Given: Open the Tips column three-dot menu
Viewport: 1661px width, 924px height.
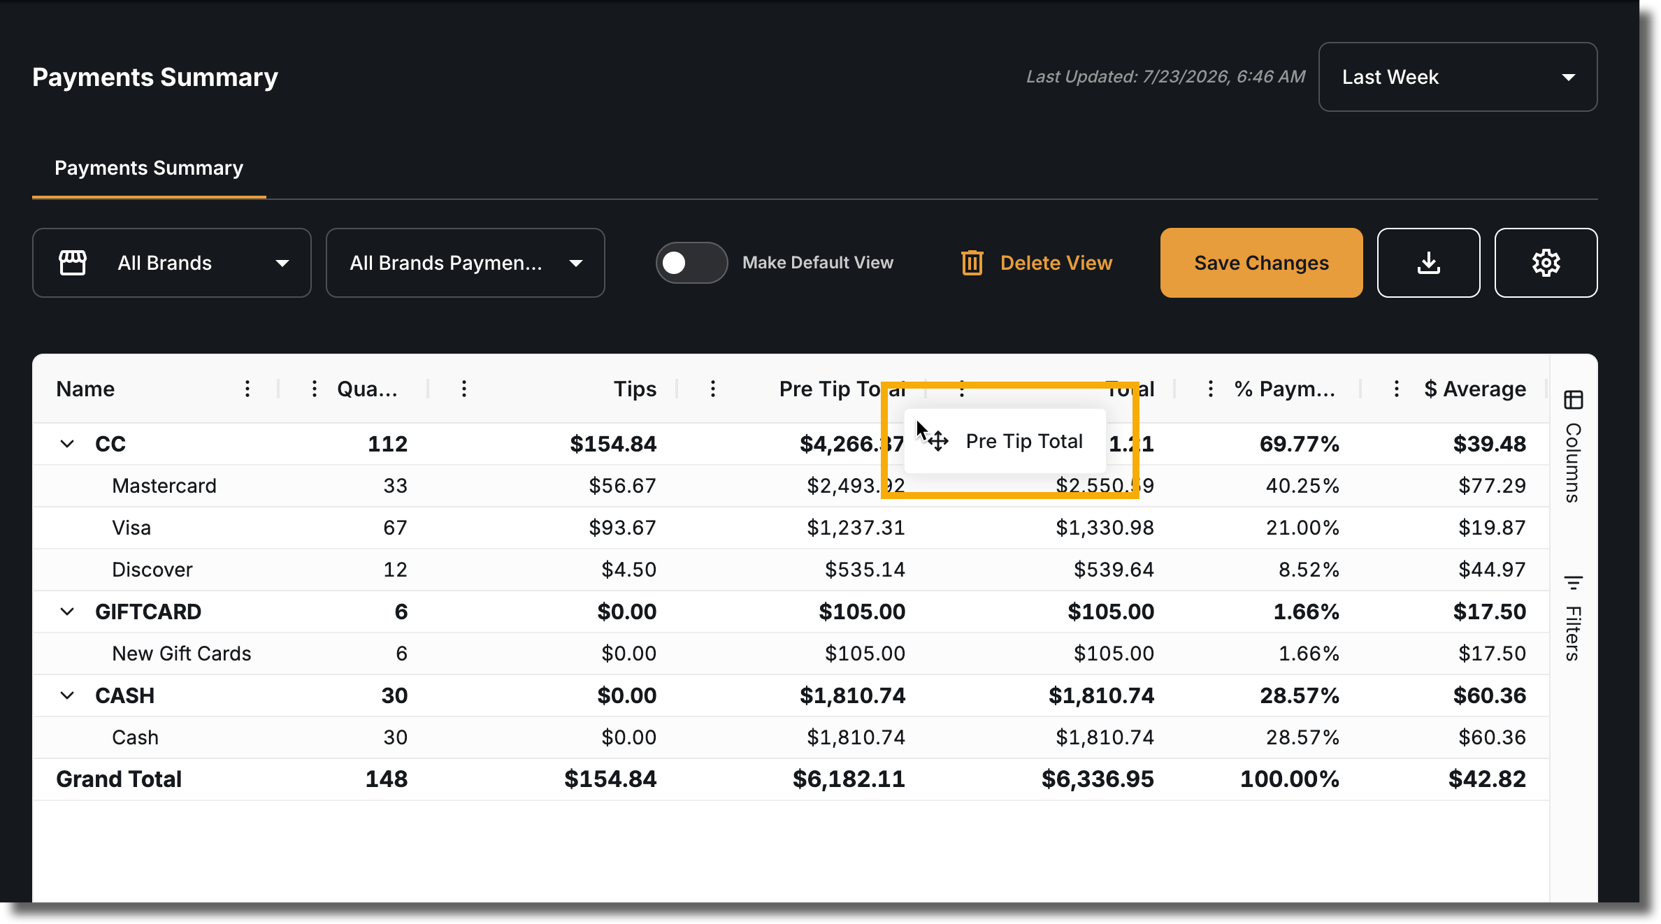Looking at the screenshot, I should point(464,389).
